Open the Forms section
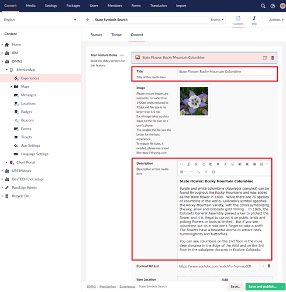Image resolution: width=286 pixels, height=292 pixels. [136, 6]
